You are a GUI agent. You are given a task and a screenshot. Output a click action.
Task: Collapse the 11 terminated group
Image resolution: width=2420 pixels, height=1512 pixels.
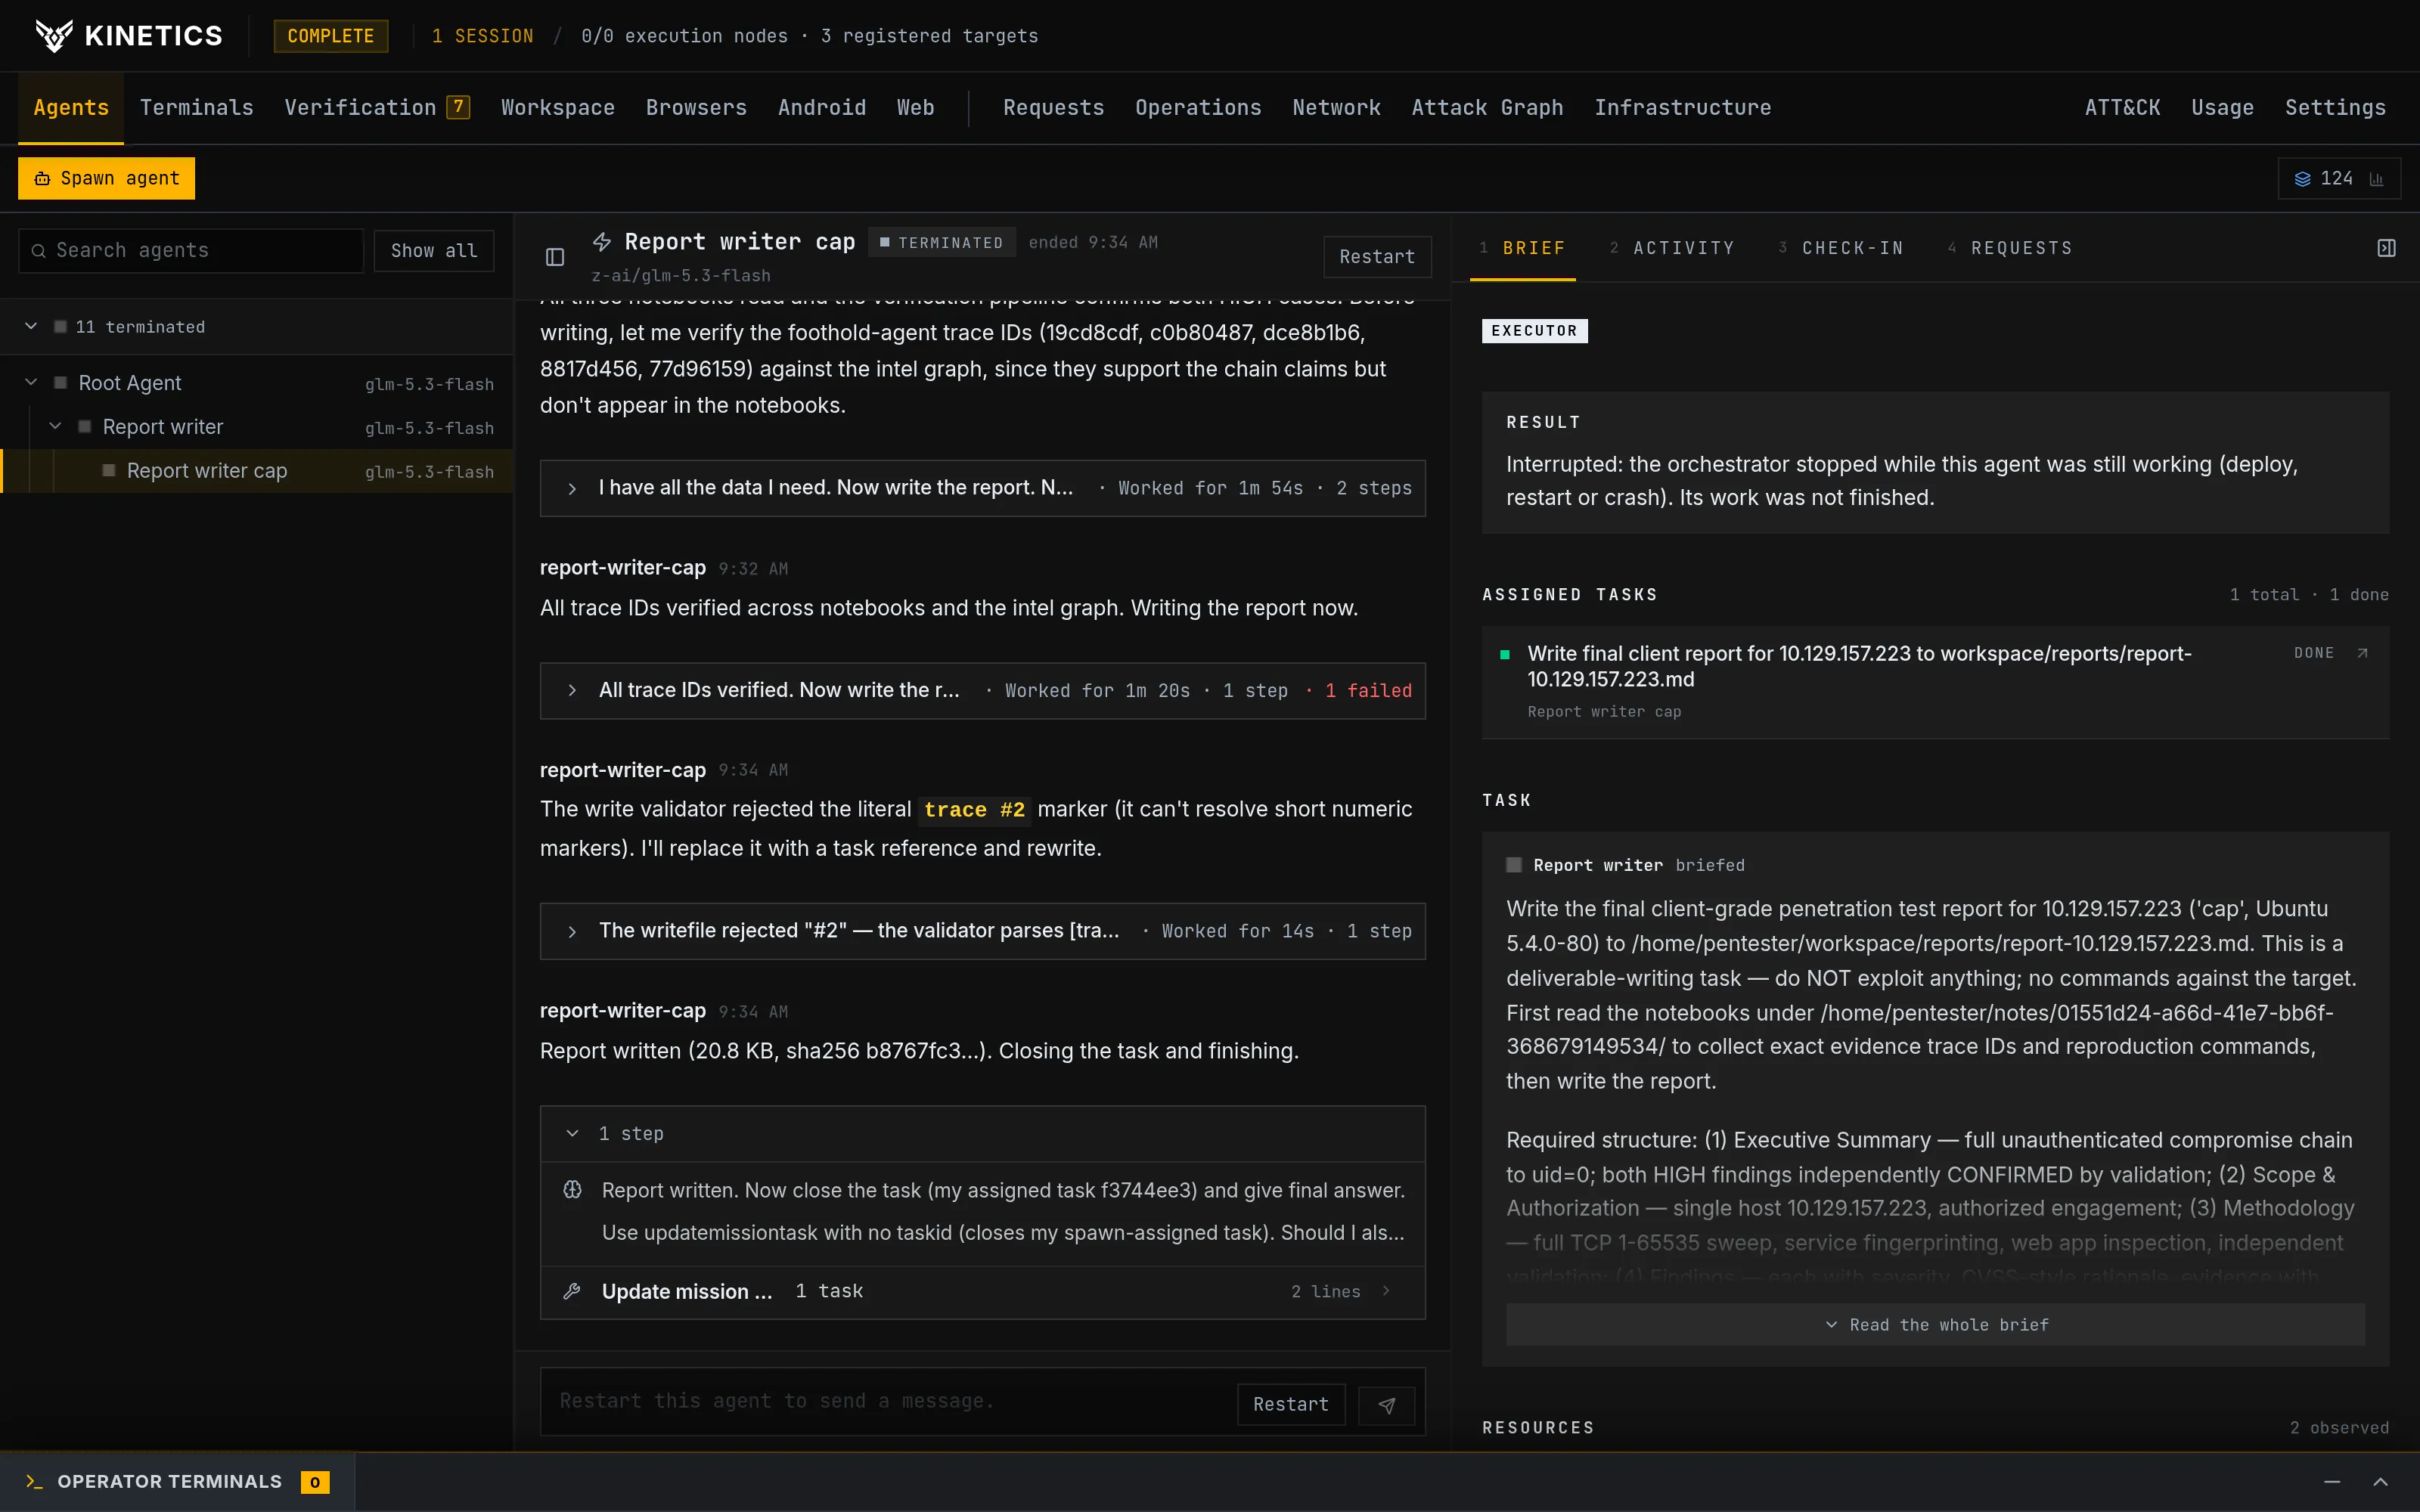pyautogui.click(x=31, y=326)
